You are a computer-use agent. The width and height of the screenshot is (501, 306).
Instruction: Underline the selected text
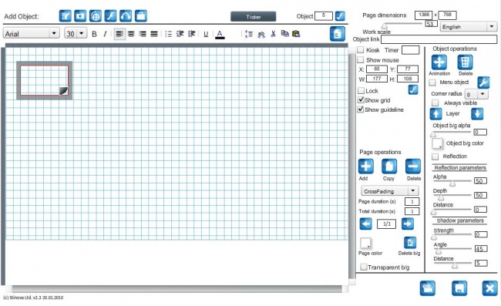click(x=206, y=34)
